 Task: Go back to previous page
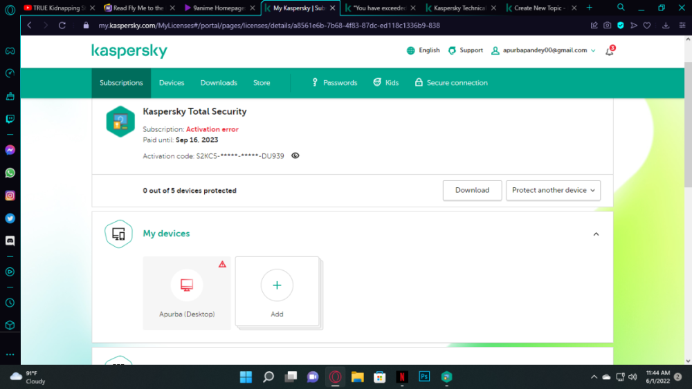point(29,26)
